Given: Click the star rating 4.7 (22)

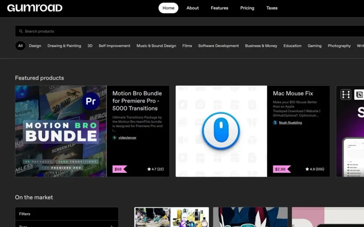Looking at the screenshot, I should click(x=156, y=169).
